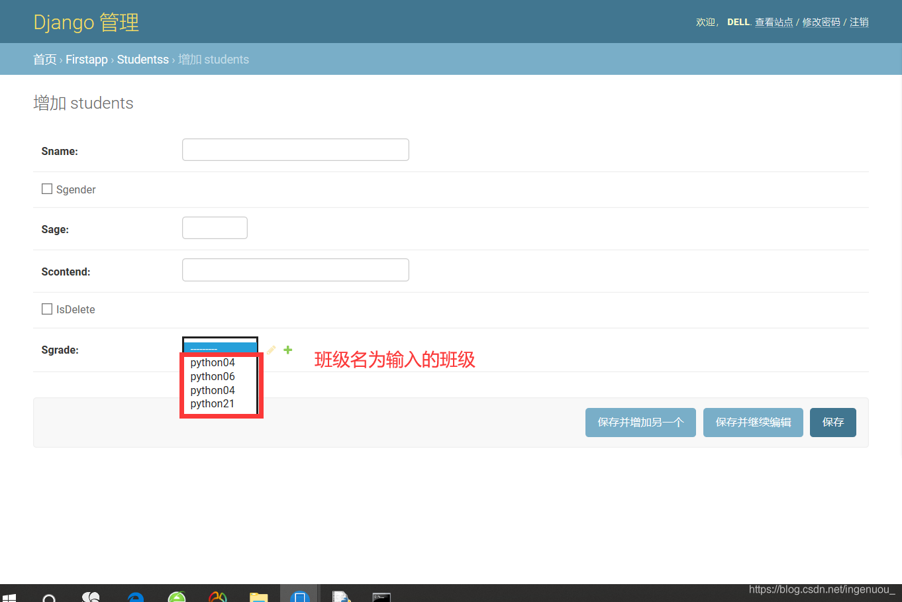Click the Sname: field label
Image resolution: width=902 pixels, height=602 pixels.
pos(60,151)
